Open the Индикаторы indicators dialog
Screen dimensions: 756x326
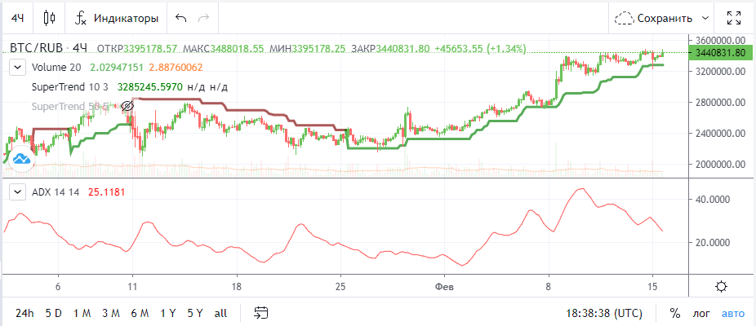click(116, 18)
